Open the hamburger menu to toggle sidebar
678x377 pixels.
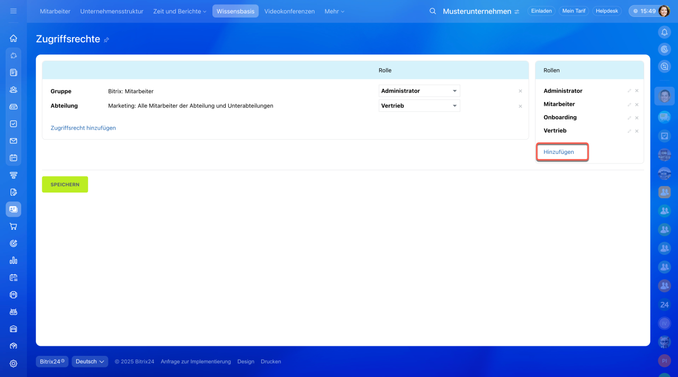click(x=13, y=11)
